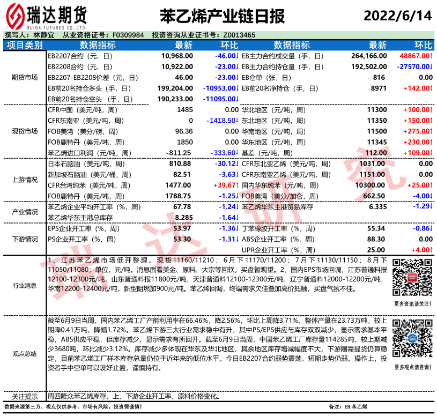The height and width of the screenshot is (416, 437).
Task: Select the 现货市场 category cell
Action: tap(24, 131)
